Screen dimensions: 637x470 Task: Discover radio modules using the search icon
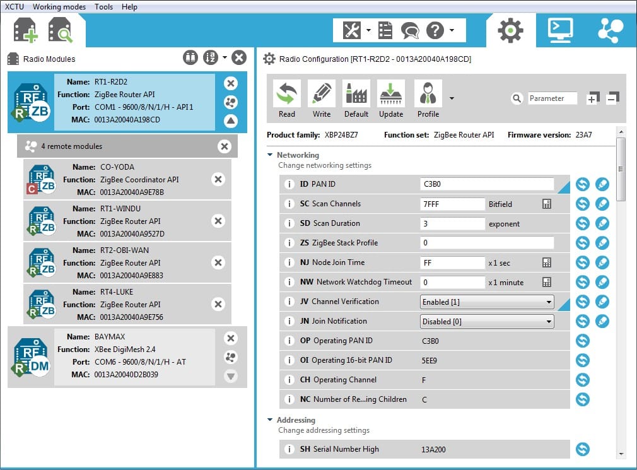(58, 30)
